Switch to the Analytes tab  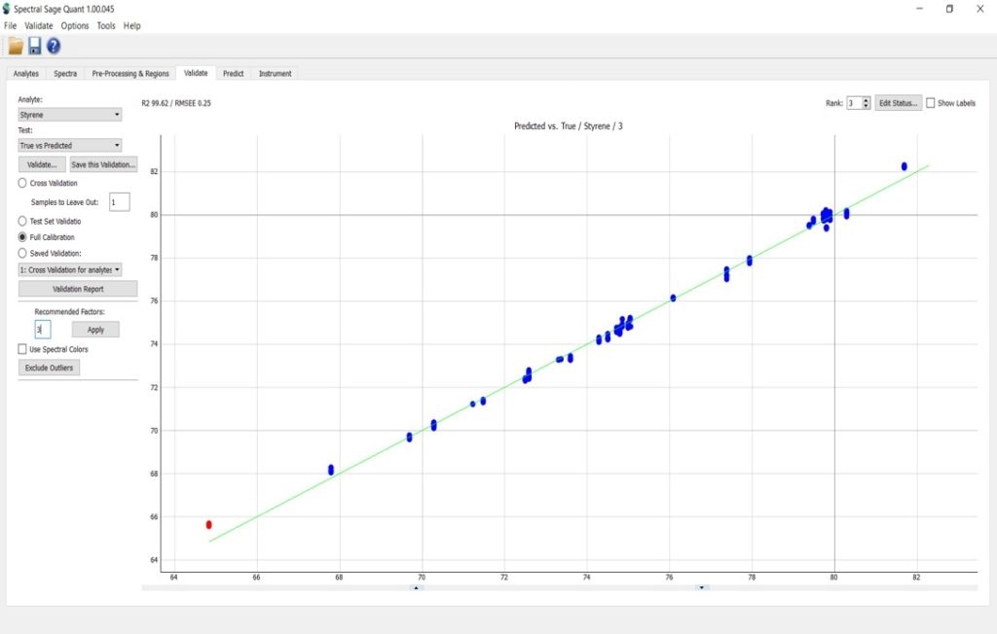(x=26, y=74)
